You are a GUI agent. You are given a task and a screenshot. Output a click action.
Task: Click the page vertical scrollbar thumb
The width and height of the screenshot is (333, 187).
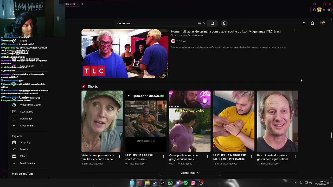(331, 136)
